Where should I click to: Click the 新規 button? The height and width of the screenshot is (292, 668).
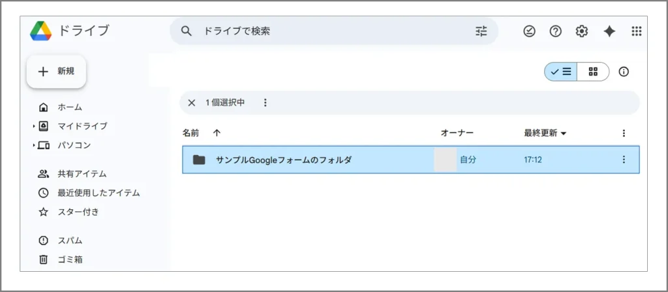[x=56, y=72]
